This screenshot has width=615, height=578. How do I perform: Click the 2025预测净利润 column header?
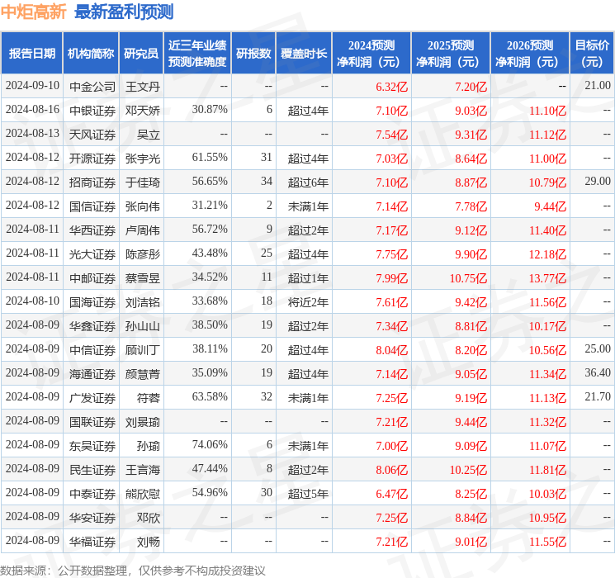451,54
